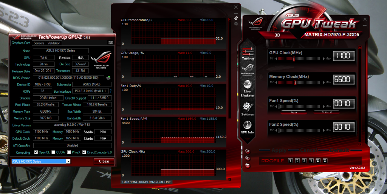The image size is (387, 194).
Task: Open the Card 1 MATRIX-HD7970 selector in monitor
Action: [146, 182]
